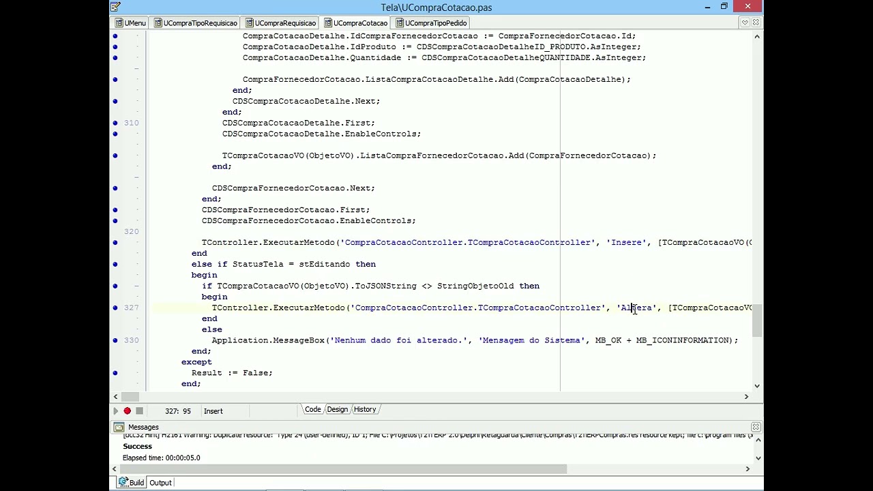The height and width of the screenshot is (491, 873).
Task: Toggle breakpoint on CDSCompraCotacaoDetalhe.Next line
Action: tap(115, 101)
